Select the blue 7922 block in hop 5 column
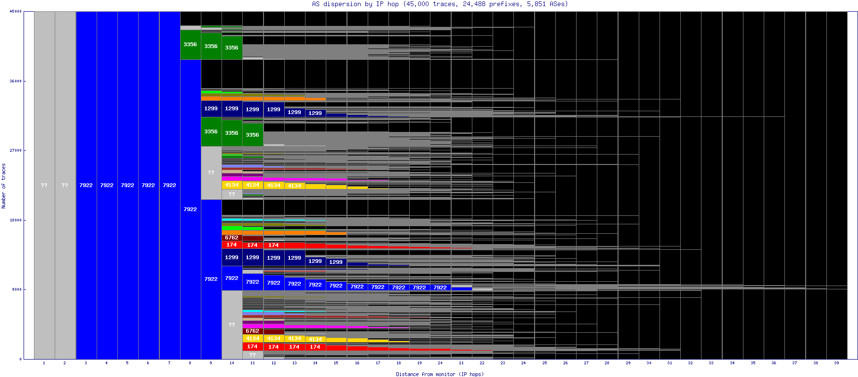The width and height of the screenshot is (858, 377). point(128,185)
